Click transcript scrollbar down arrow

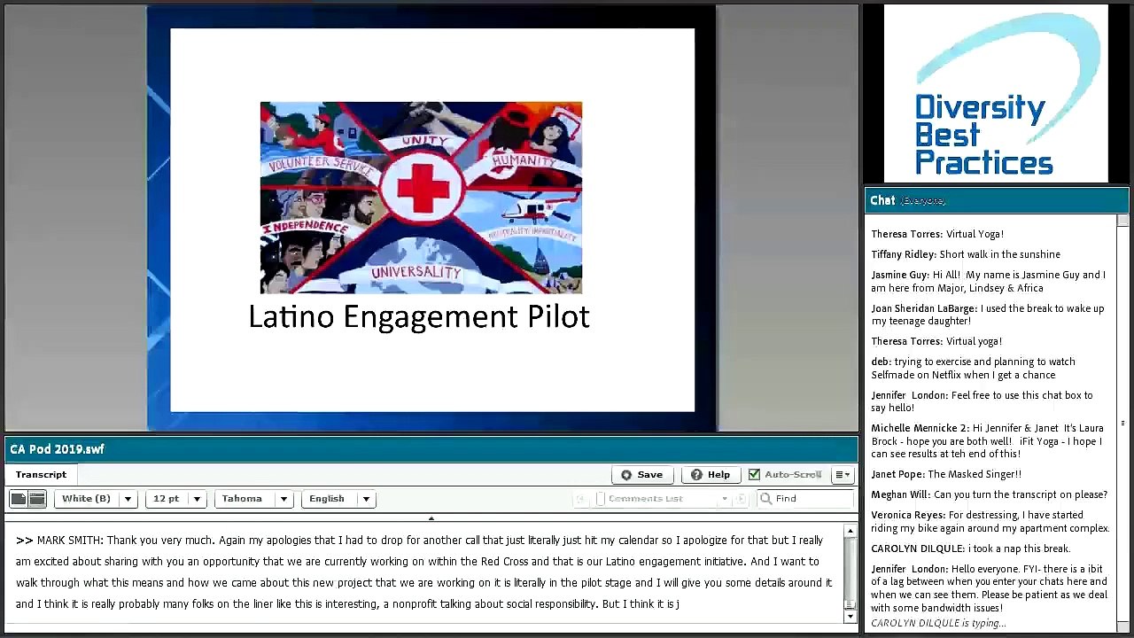(x=850, y=617)
